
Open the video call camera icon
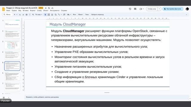pos(141,9)
